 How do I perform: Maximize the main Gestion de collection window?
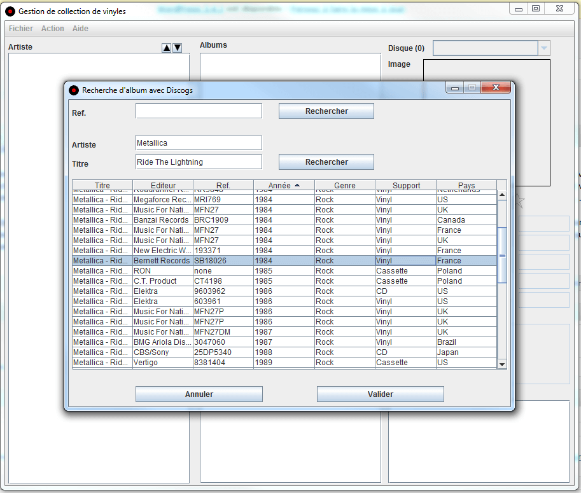[x=536, y=8]
